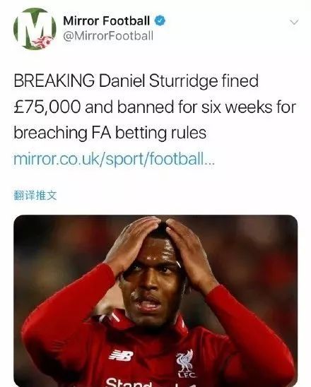This screenshot has height=387, width=311.
Task: Open the Mirror Football display name
Action: 107,20
